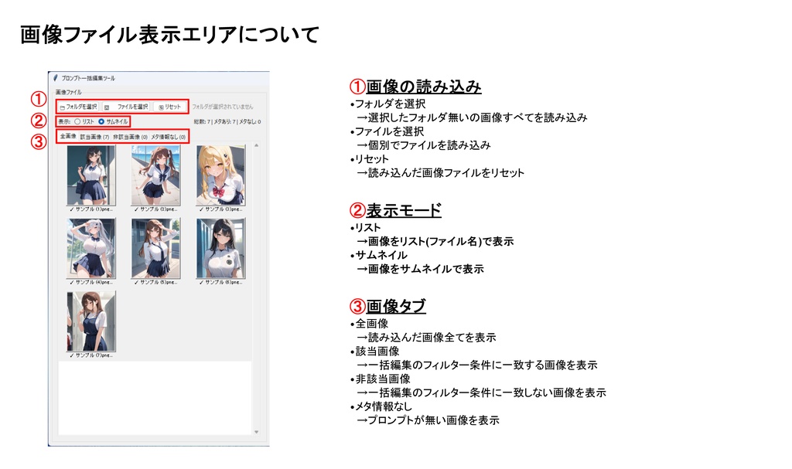Click the プロンプト一括編集ツール window title
The width and height of the screenshot is (792, 469).
tap(88, 78)
